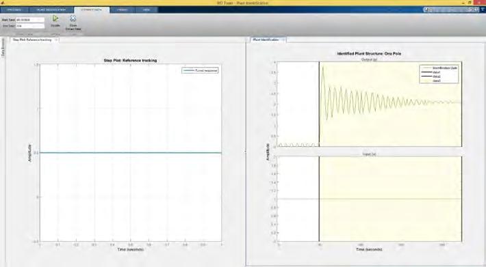
Task: Click the Tuned response legend entry
Action: [x=201, y=70]
